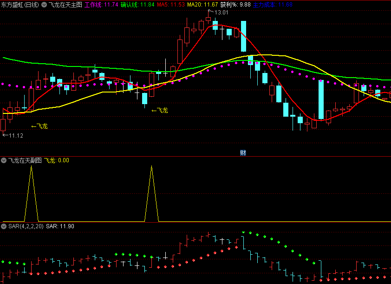Click the SAR(4,2,2,20) indicator name
The image size is (391, 284).
pos(26,226)
